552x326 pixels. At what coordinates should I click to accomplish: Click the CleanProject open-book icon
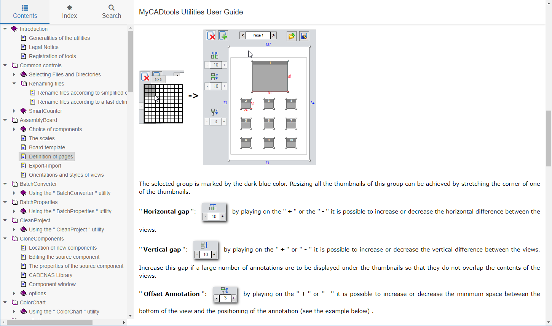point(14,220)
